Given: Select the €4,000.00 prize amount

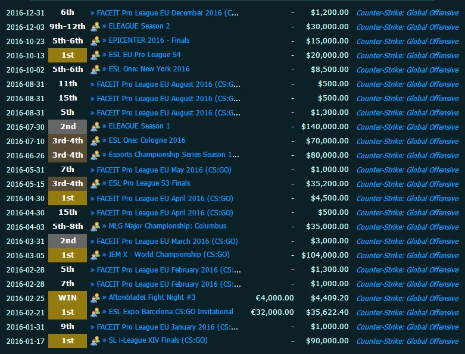Looking at the screenshot, I should 274,298.
